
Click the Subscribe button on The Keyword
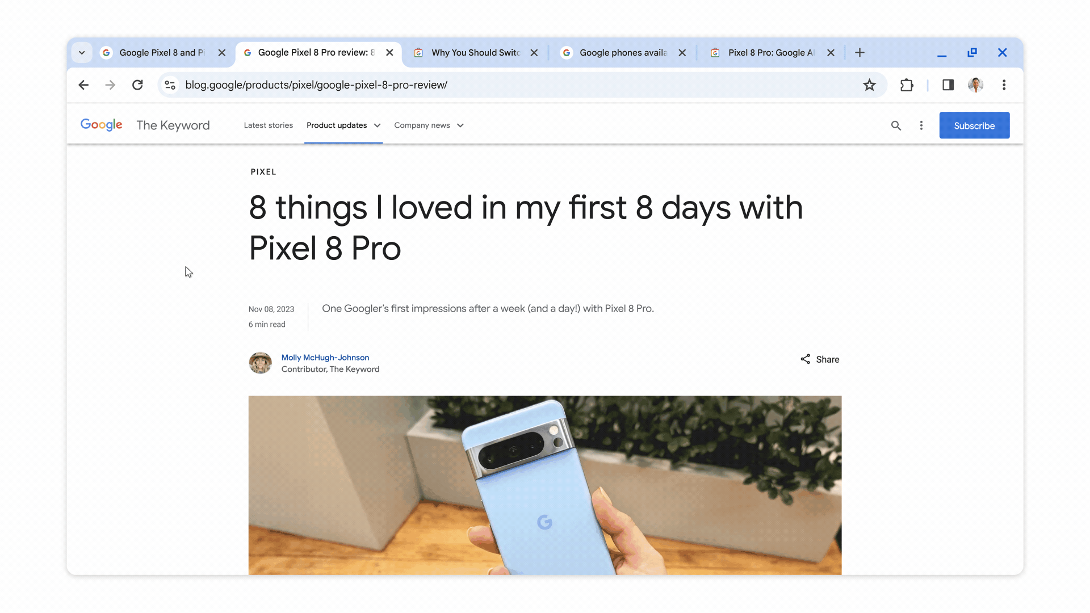point(974,125)
